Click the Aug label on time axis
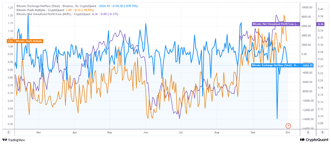The height and width of the screenshot is (144, 331). click(x=217, y=133)
